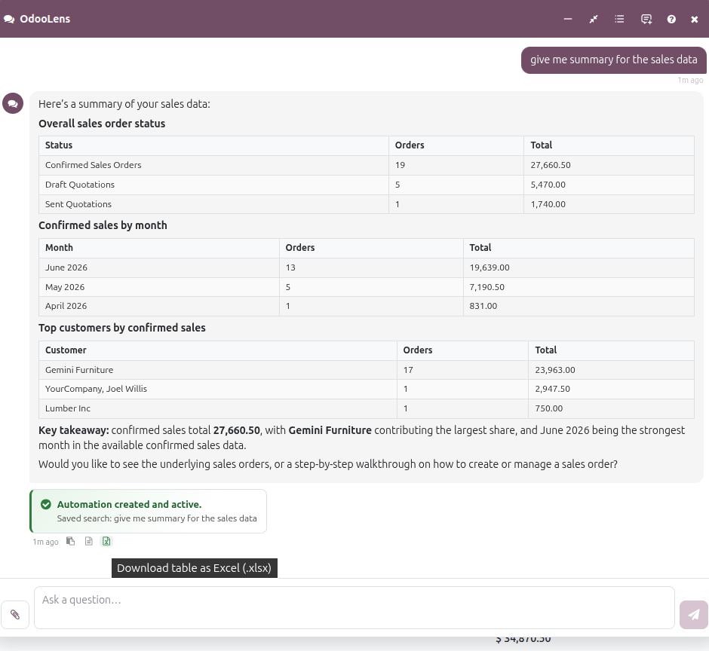Select the 'Top customers by confirmed sales' heading
This screenshot has width=709, height=651.
tap(122, 328)
